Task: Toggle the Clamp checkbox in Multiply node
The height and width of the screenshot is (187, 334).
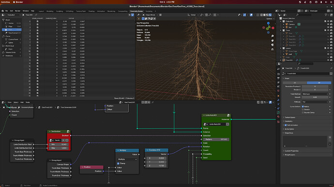Action: pos(118,163)
